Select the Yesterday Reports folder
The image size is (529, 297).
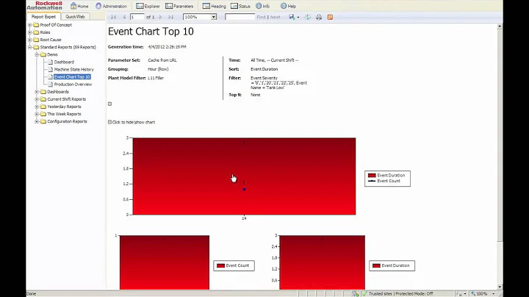point(64,107)
